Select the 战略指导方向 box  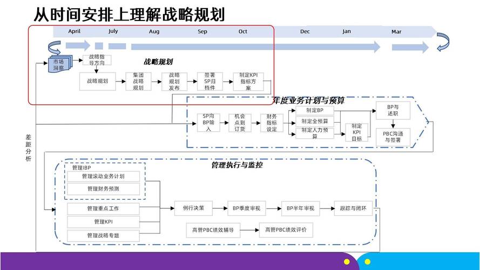97,60
